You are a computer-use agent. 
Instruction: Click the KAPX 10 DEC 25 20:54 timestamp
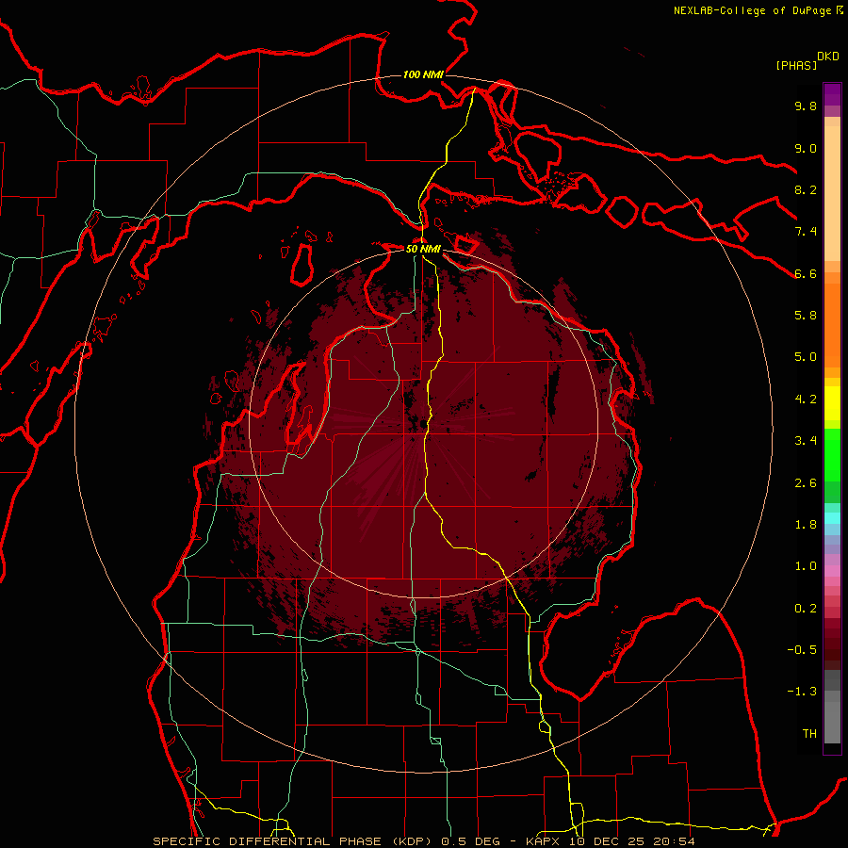click(x=611, y=841)
